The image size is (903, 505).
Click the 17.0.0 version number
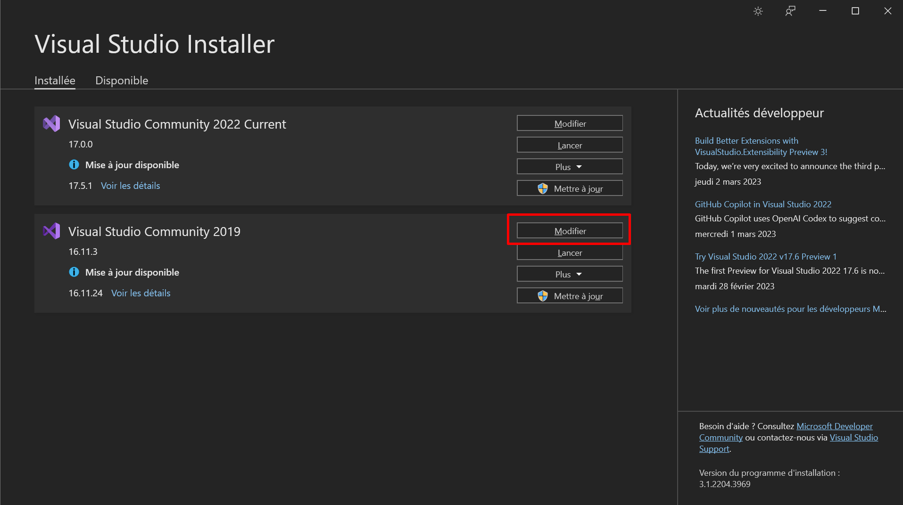(x=81, y=144)
